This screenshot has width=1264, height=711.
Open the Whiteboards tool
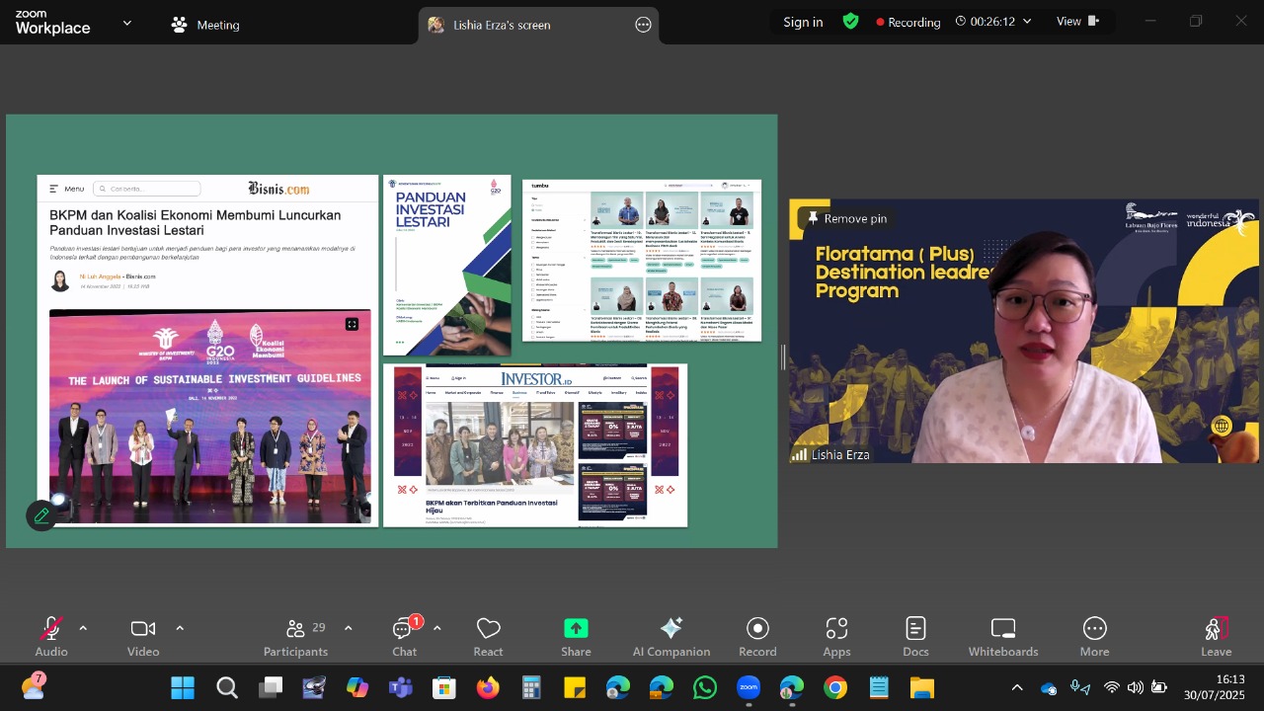(x=1002, y=637)
